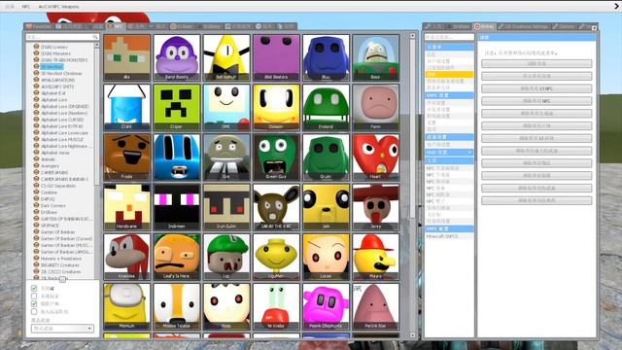Collapse the HUD settings section header

pyautogui.click(x=449, y=153)
